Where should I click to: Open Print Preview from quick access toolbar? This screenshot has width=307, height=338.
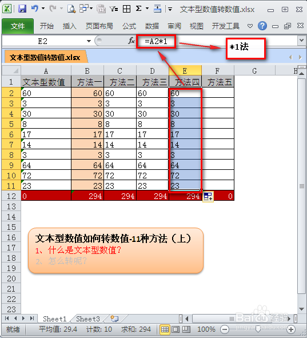pos(71,9)
